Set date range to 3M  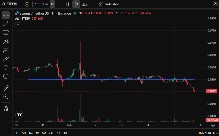point(37,133)
